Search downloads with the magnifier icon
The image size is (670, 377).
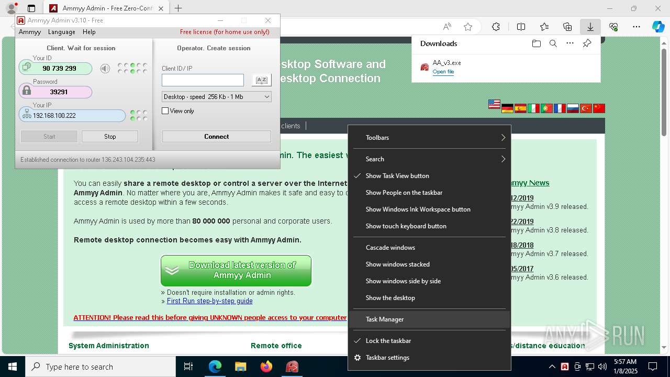pyautogui.click(x=553, y=43)
